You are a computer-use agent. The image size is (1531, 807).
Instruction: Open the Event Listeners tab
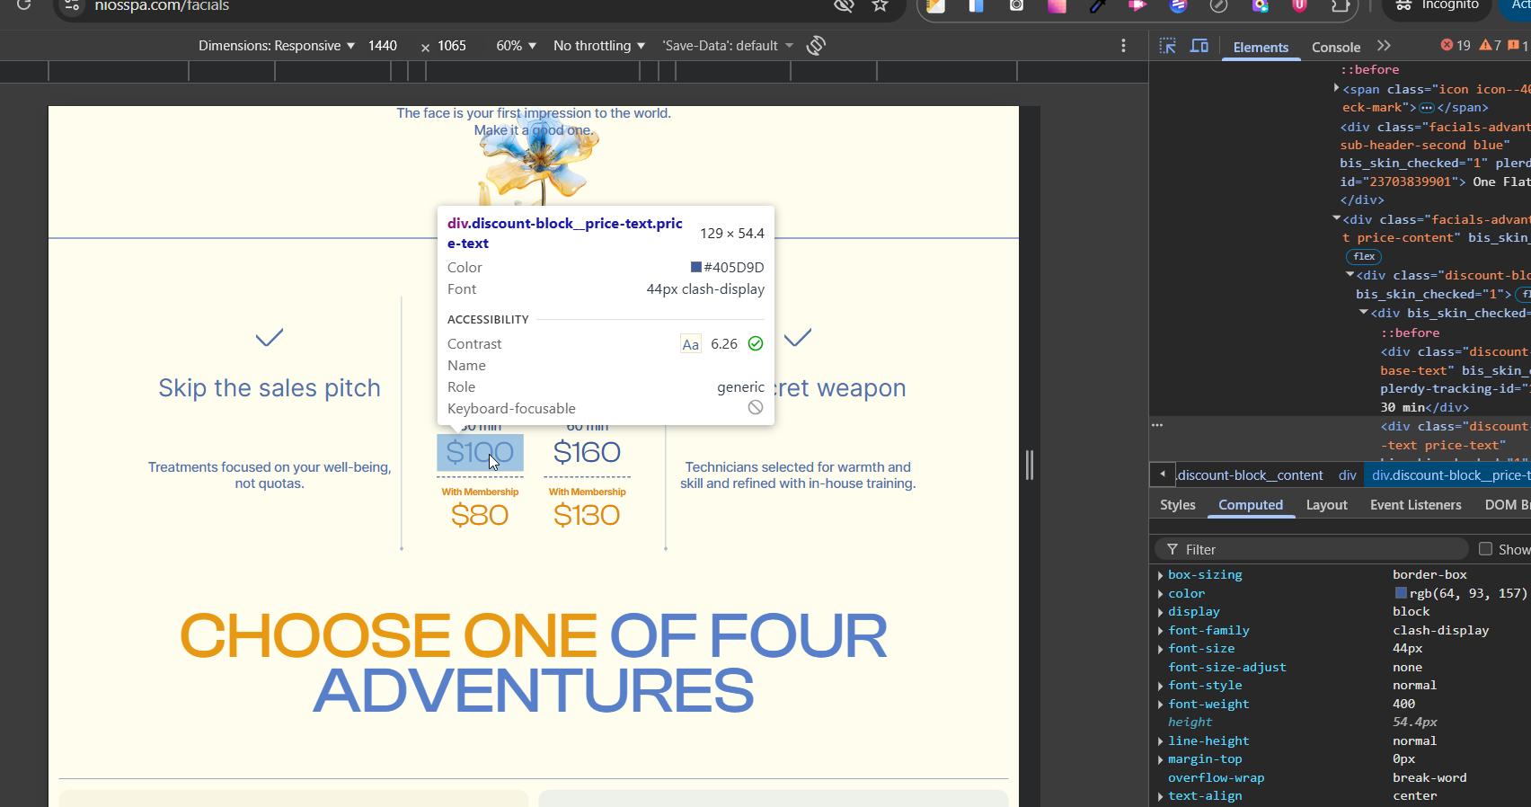point(1415,505)
